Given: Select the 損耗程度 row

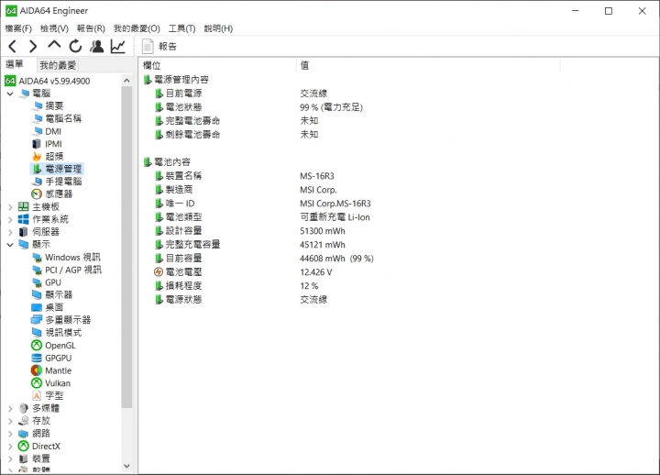Looking at the screenshot, I should click(x=236, y=285).
